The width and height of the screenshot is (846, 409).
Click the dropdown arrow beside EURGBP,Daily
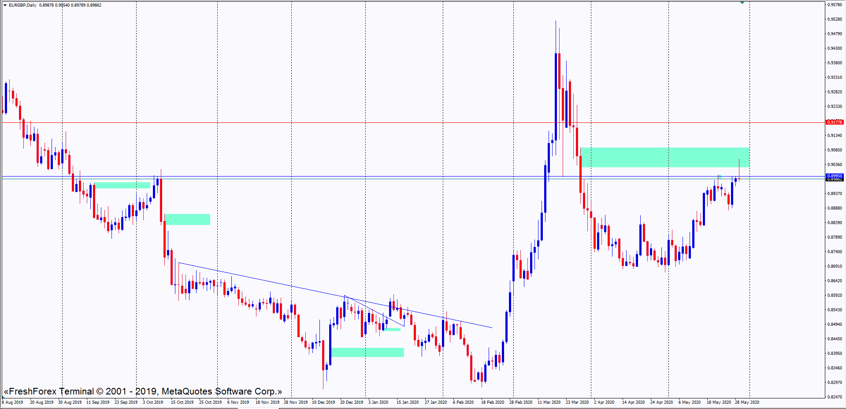pos(5,5)
